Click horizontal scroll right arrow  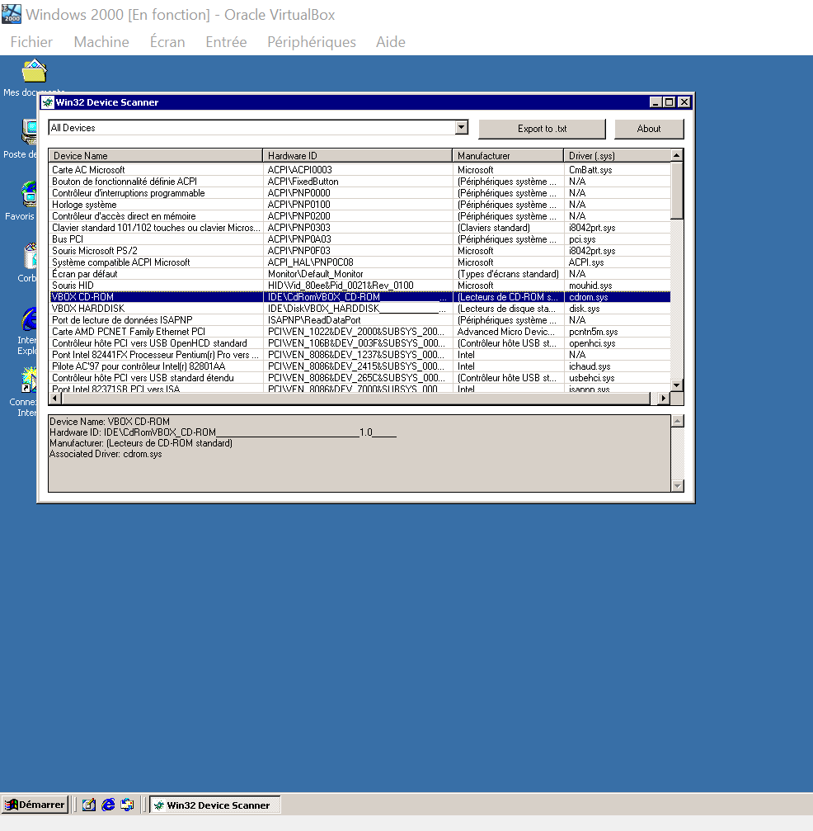point(663,398)
